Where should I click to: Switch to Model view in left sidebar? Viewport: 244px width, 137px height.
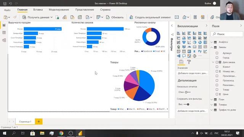pos(4,40)
